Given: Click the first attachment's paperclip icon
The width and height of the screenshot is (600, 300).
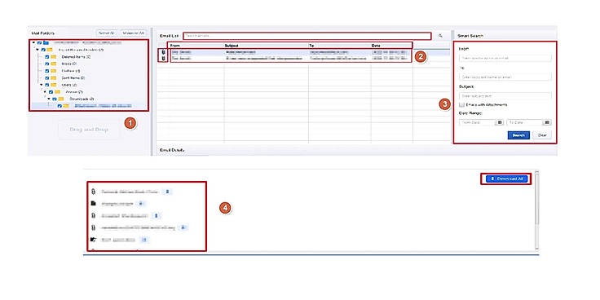Looking at the screenshot, I should coord(93,192).
